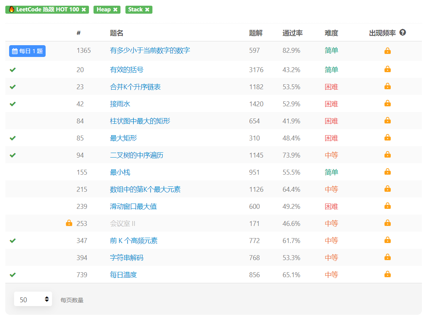
Task: Open problem 数组中的第K个最大元素
Action: point(145,189)
